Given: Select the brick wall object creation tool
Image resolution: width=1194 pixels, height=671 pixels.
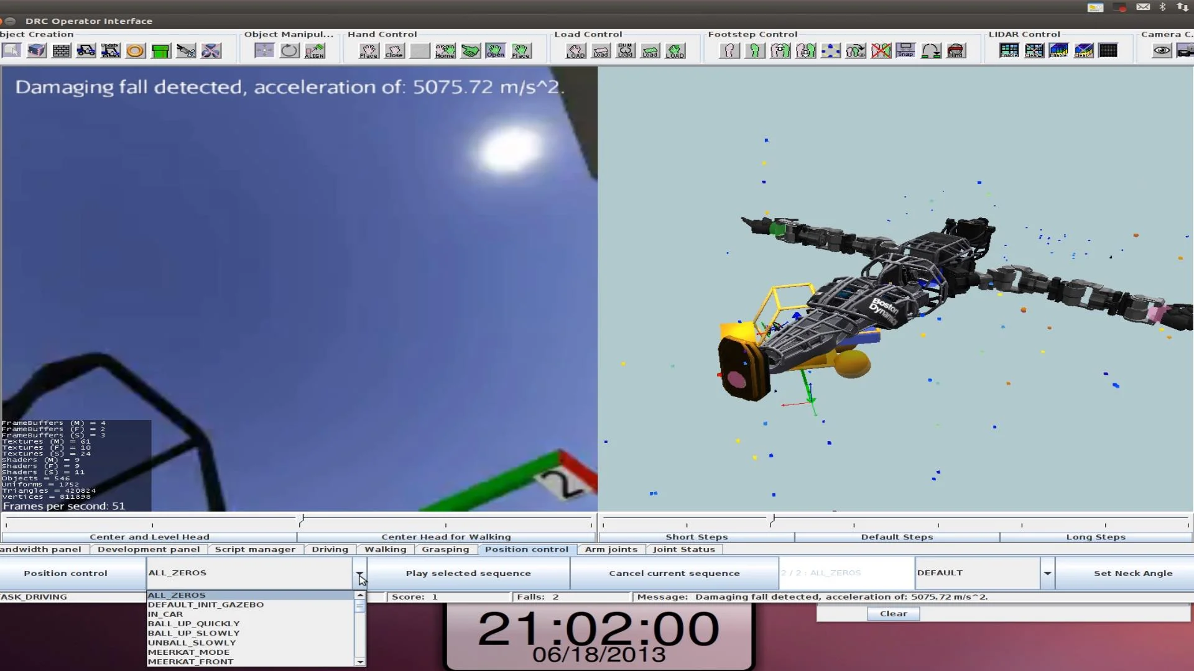Looking at the screenshot, I should click(61, 50).
